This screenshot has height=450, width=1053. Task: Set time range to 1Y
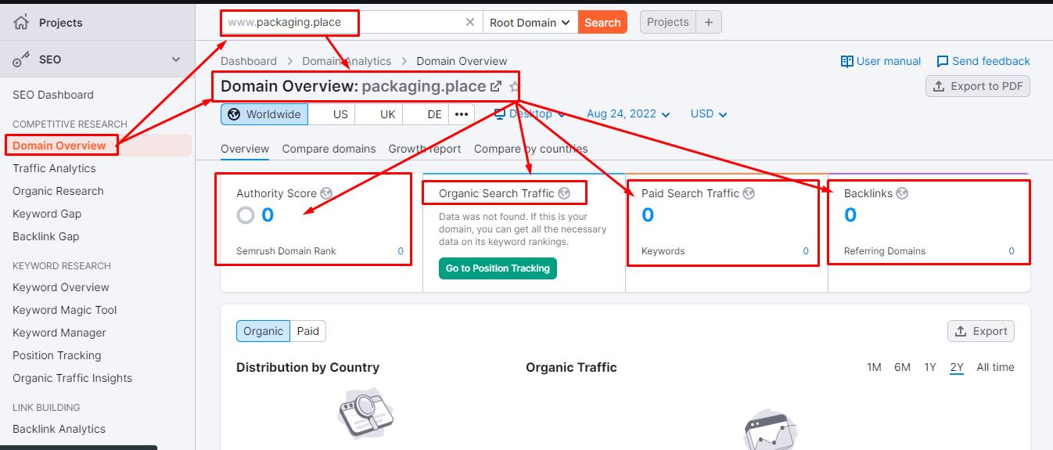click(930, 367)
